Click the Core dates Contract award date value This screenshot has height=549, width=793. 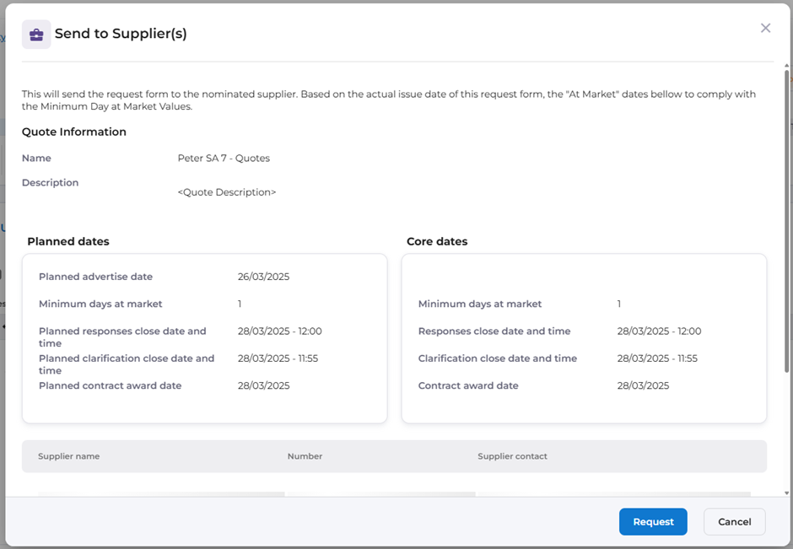coord(643,385)
